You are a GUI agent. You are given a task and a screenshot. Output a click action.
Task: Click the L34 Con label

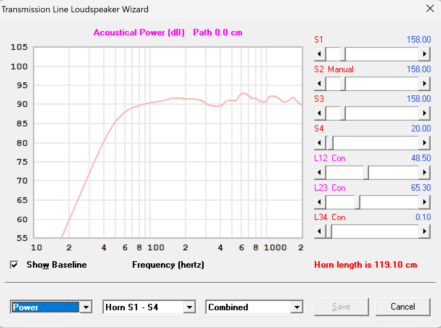(330, 217)
